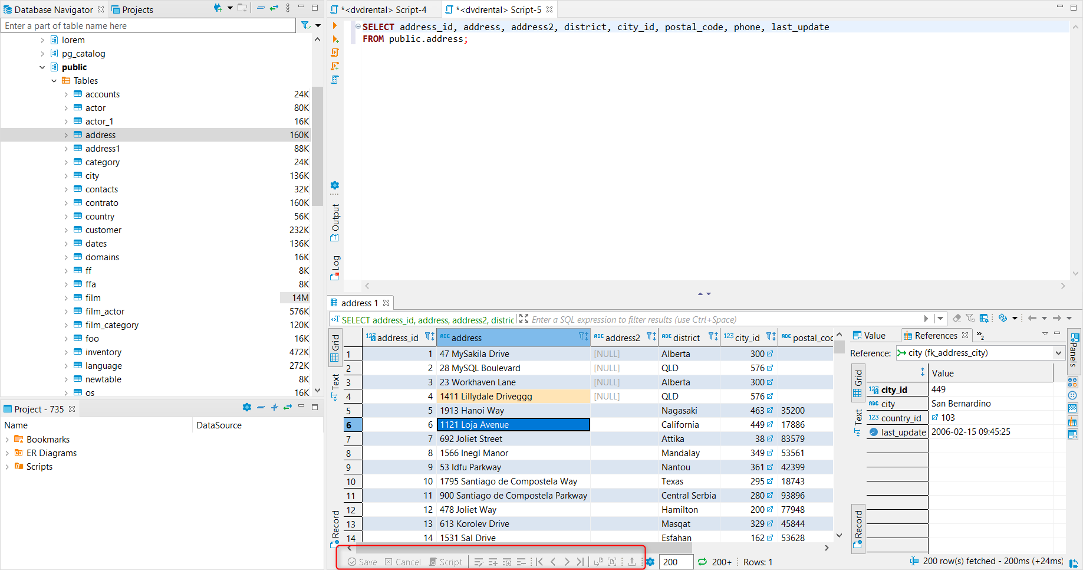Open grid configuration via gear-grid icon
Screen dimensions: 1083x570
tap(984, 318)
